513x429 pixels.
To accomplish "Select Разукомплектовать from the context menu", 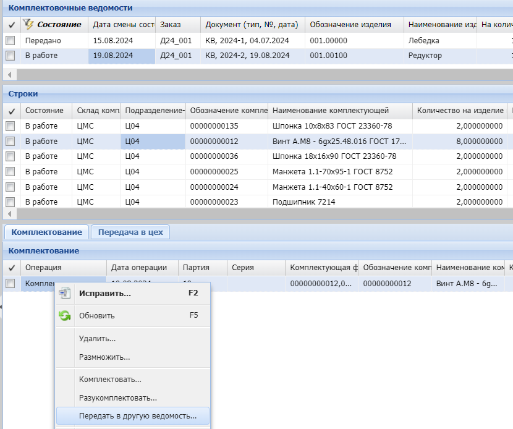I will click(117, 398).
